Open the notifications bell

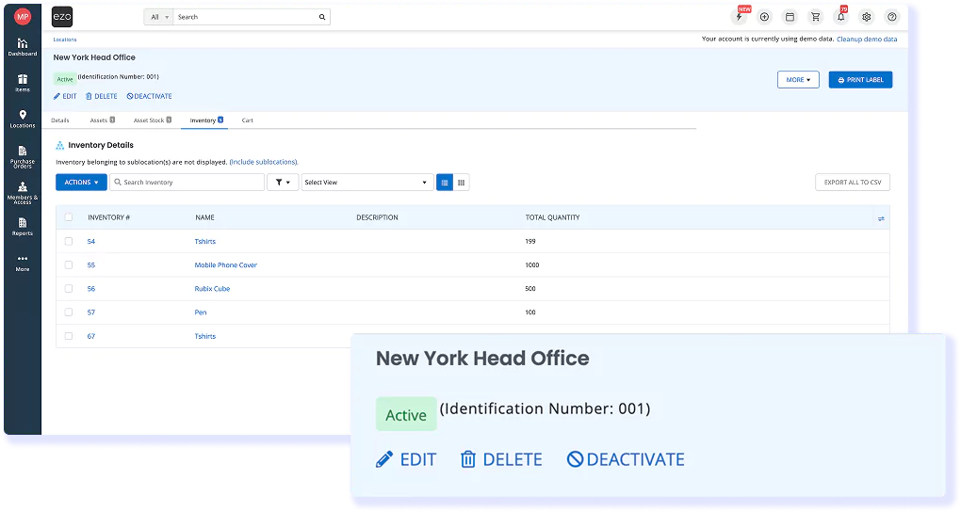coord(840,17)
